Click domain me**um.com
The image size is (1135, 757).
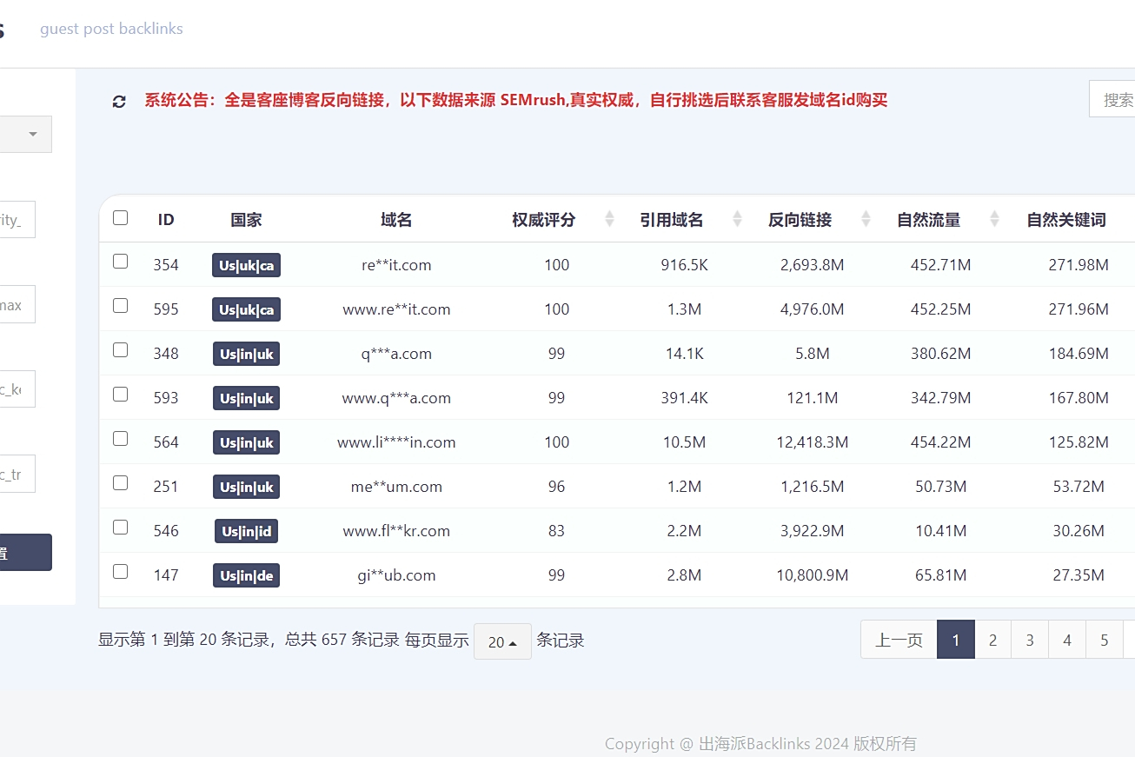tap(396, 487)
